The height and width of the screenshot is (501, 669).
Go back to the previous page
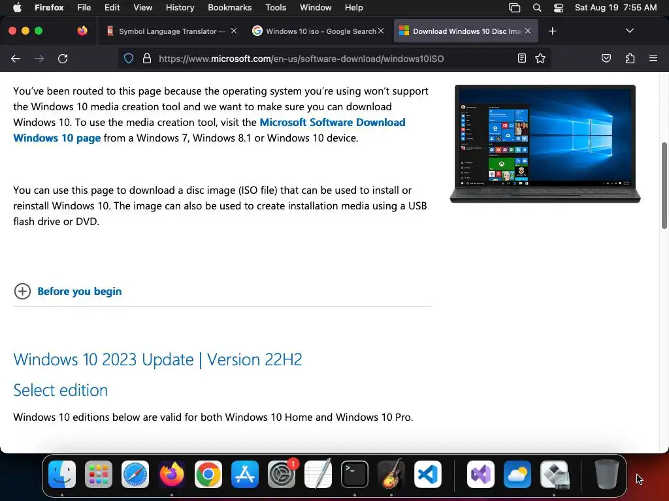tap(16, 59)
